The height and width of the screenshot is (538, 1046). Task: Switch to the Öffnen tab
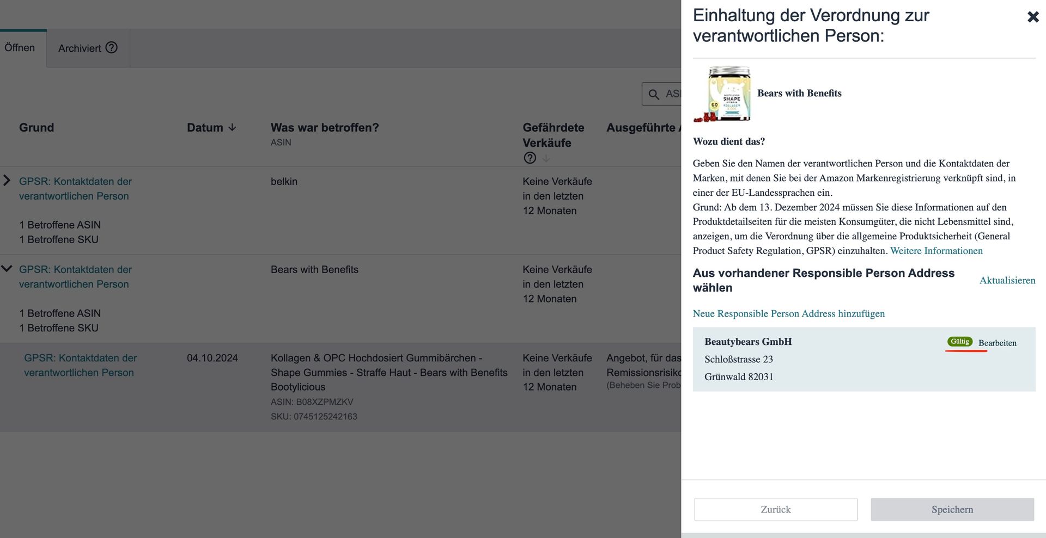[x=20, y=48]
